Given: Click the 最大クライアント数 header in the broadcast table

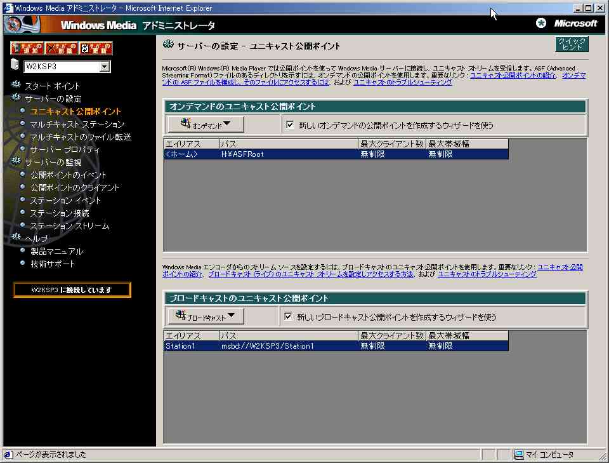Looking at the screenshot, I should tap(392, 336).
